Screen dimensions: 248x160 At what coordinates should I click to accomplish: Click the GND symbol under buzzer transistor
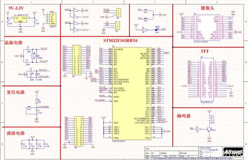[x=209, y=139]
